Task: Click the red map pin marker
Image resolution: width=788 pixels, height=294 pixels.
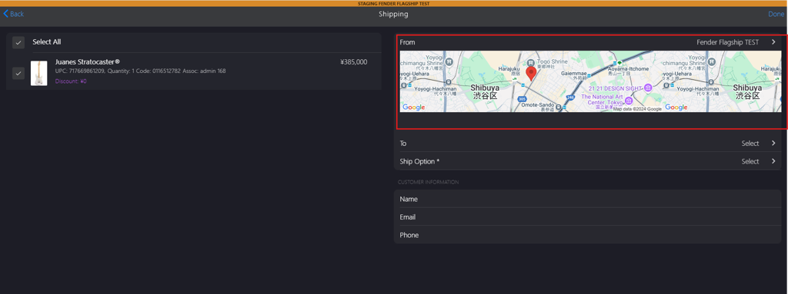Action: point(531,74)
